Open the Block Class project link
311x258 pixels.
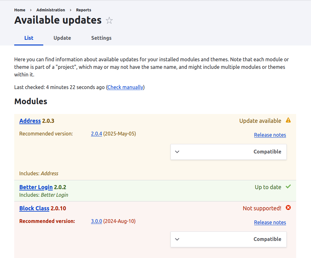pos(34,208)
